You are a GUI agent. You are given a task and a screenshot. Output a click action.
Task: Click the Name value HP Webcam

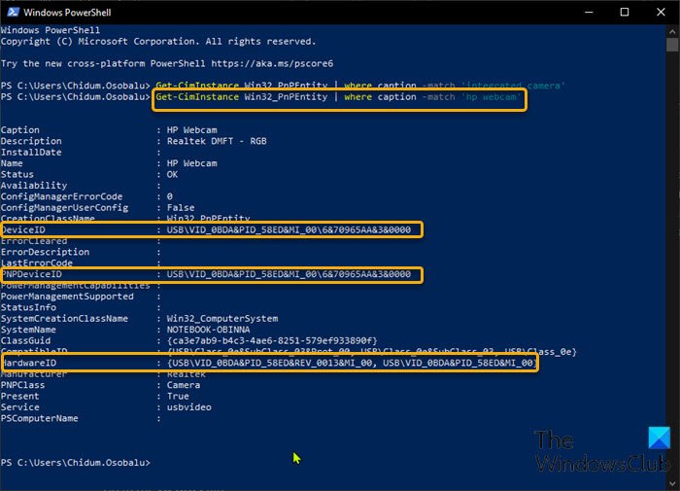click(191, 163)
